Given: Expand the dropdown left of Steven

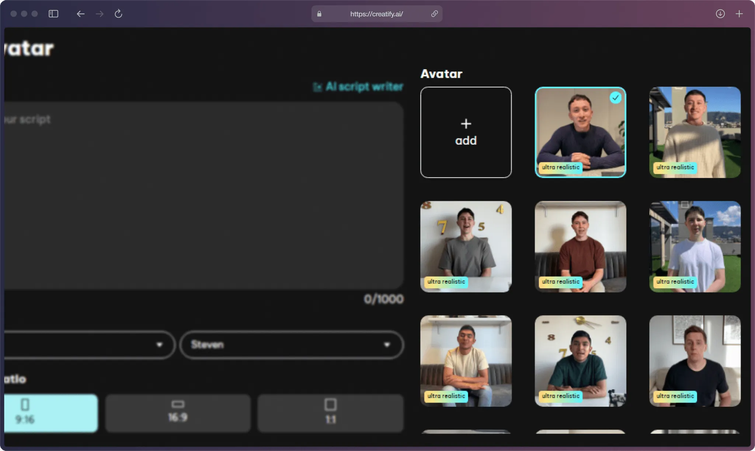Looking at the screenshot, I should click(x=90, y=345).
